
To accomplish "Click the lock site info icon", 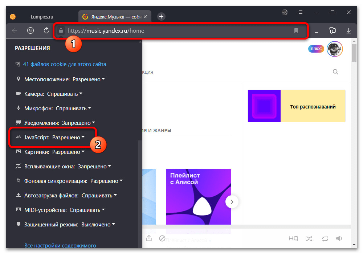I will coord(61,30).
